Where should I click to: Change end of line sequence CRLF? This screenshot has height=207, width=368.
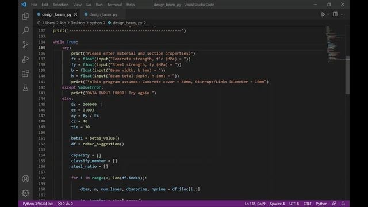tap(307, 204)
